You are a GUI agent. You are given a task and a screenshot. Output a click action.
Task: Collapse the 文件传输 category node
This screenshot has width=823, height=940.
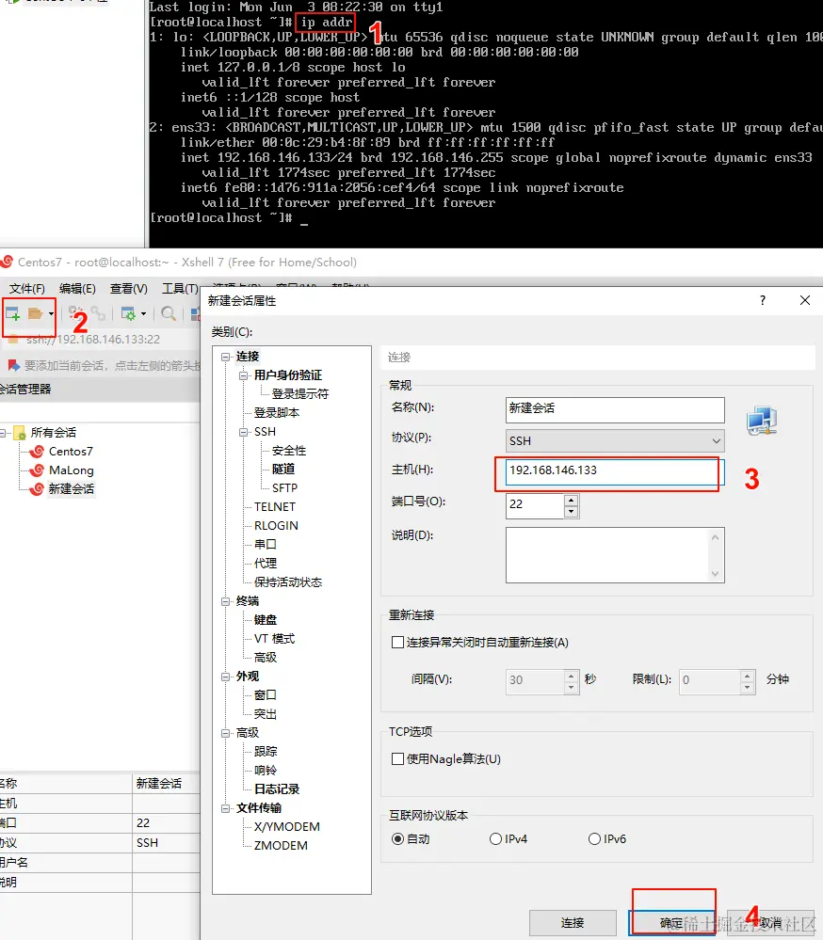(x=226, y=808)
